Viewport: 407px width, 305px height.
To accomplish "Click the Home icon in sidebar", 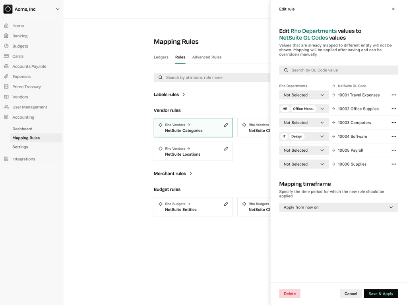I will 6,26.
